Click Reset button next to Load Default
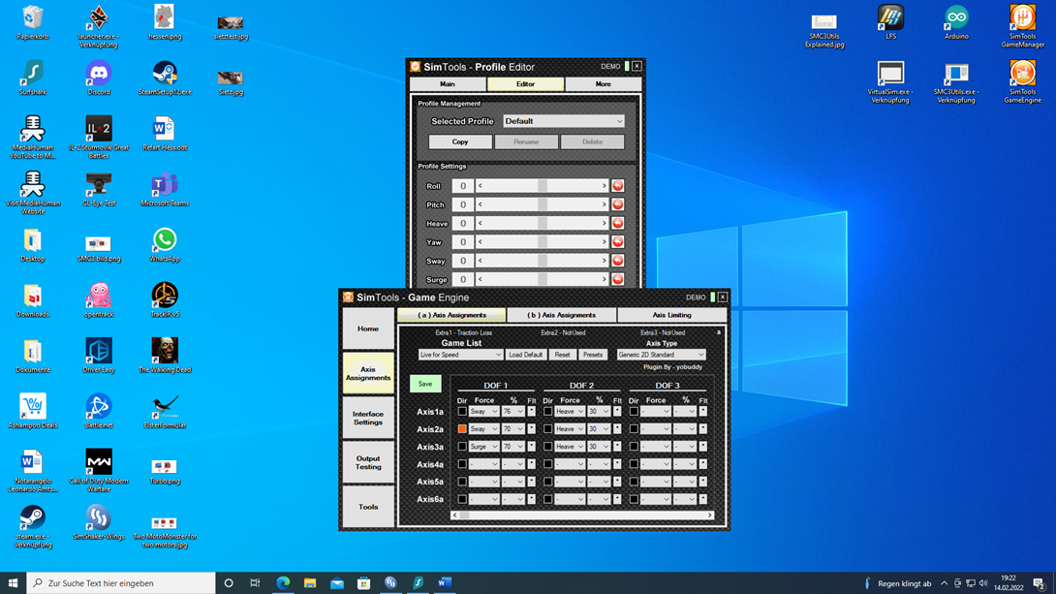The height and width of the screenshot is (594, 1056). pyautogui.click(x=562, y=355)
